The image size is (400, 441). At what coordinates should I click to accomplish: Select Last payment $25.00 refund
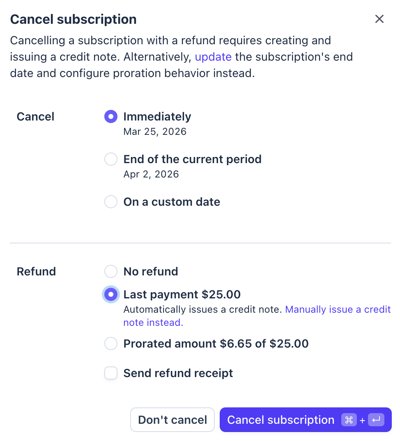tap(111, 295)
